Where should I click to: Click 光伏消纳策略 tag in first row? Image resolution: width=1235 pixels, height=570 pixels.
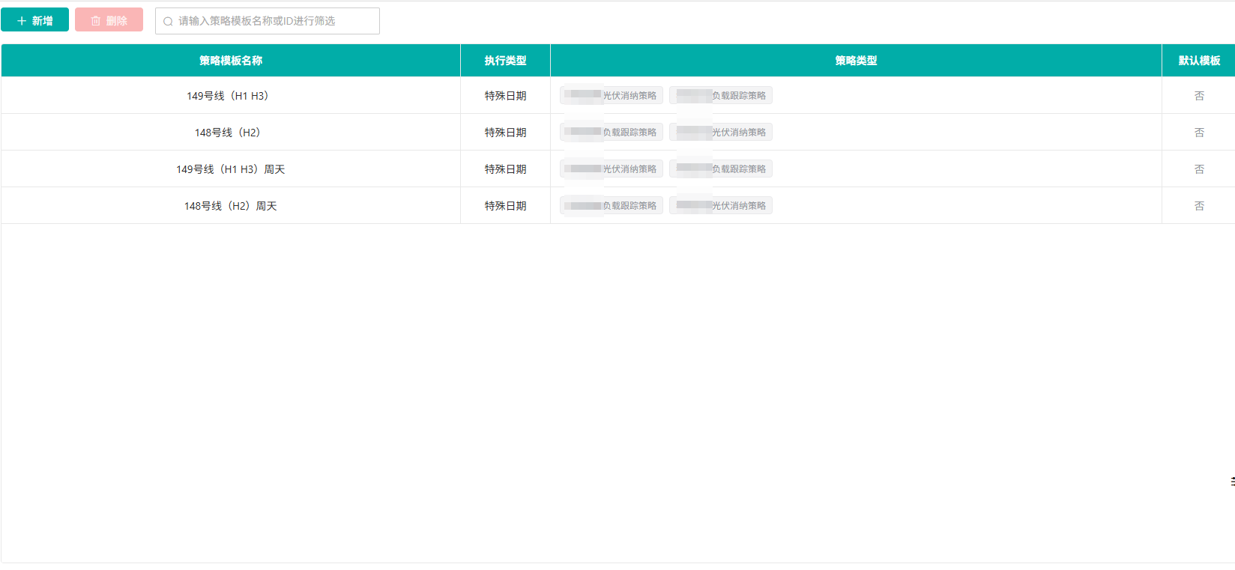click(612, 96)
